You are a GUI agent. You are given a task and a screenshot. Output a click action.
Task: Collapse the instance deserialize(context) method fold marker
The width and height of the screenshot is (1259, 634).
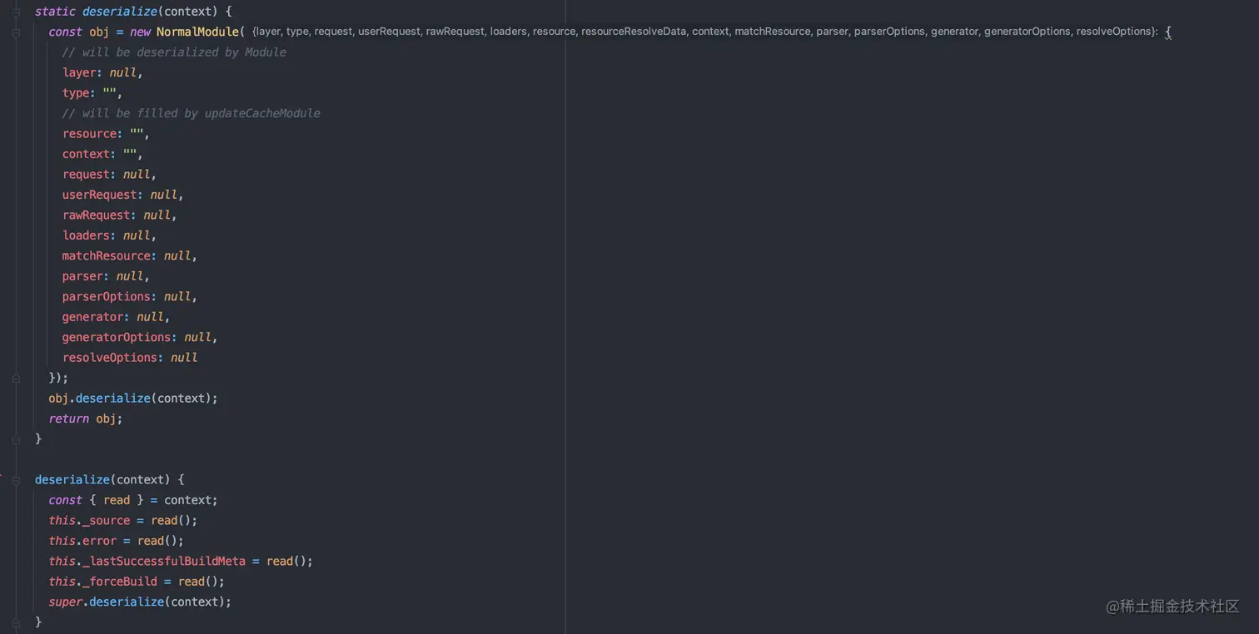coord(16,480)
